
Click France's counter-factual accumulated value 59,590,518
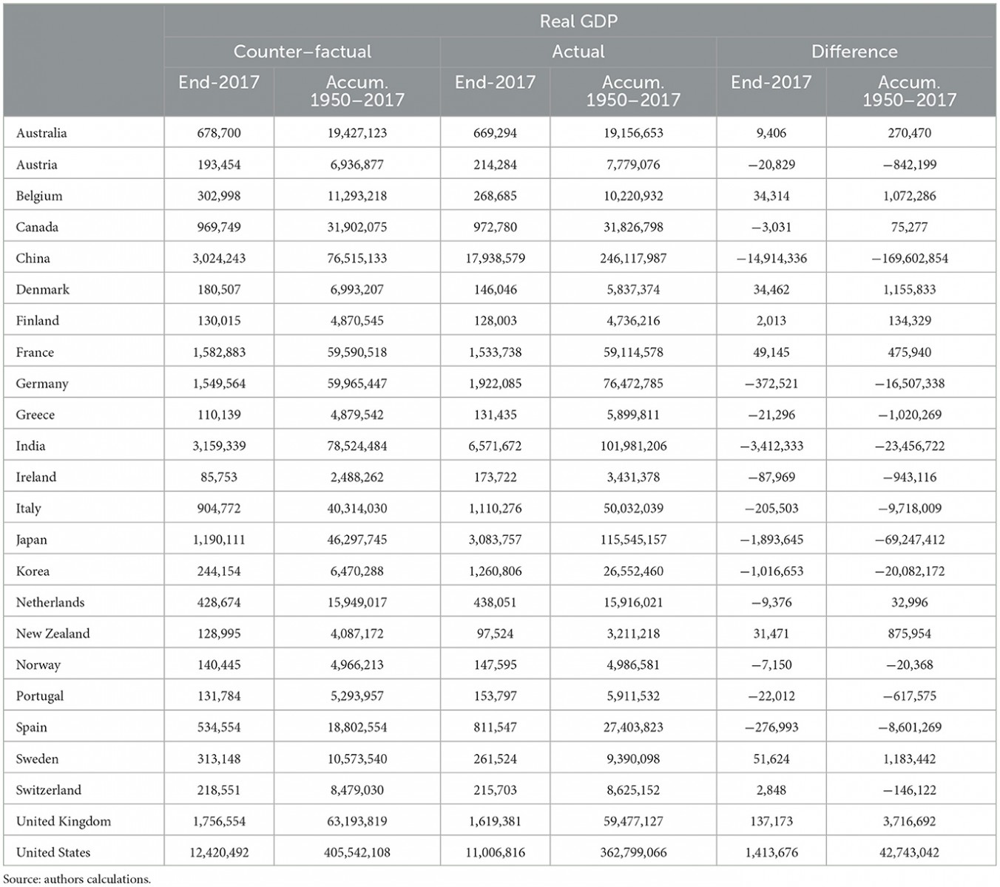coord(357,352)
